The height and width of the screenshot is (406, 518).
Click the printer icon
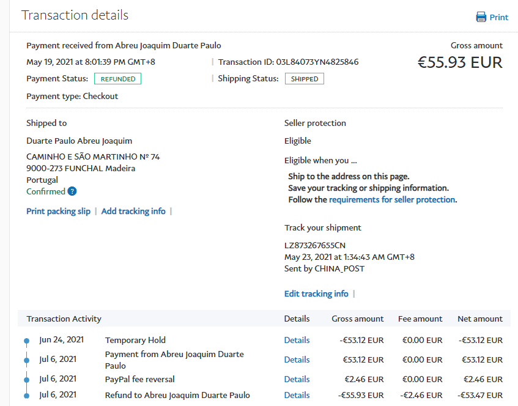coord(481,17)
